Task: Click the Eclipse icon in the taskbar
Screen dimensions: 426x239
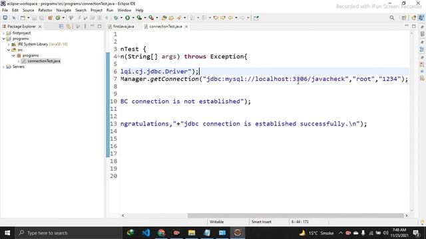Action: (238, 233)
